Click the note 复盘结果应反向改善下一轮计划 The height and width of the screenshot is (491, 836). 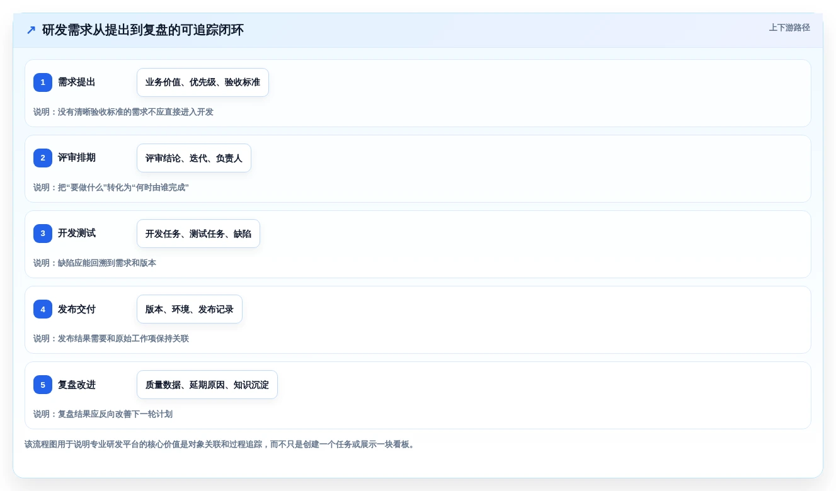[103, 414]
